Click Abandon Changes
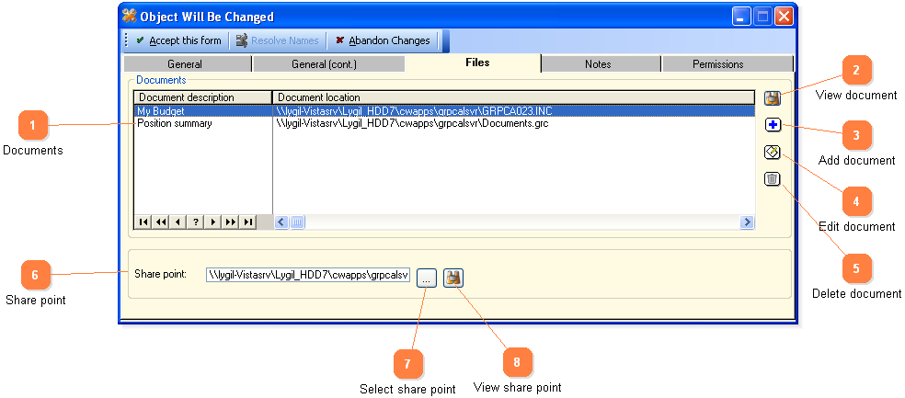 pyautogui.click(x=383, y=41)
